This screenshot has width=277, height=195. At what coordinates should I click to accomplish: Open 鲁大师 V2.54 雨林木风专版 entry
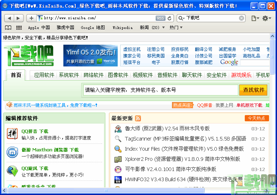click(167, 129)
